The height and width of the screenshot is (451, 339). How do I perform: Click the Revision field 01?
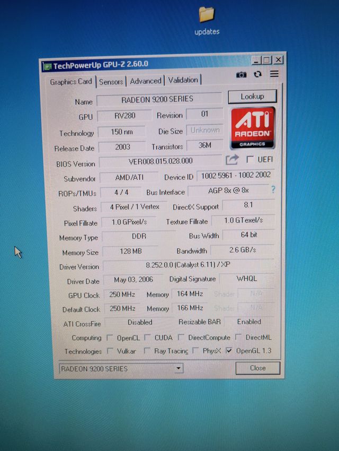(x=204, y=114)
